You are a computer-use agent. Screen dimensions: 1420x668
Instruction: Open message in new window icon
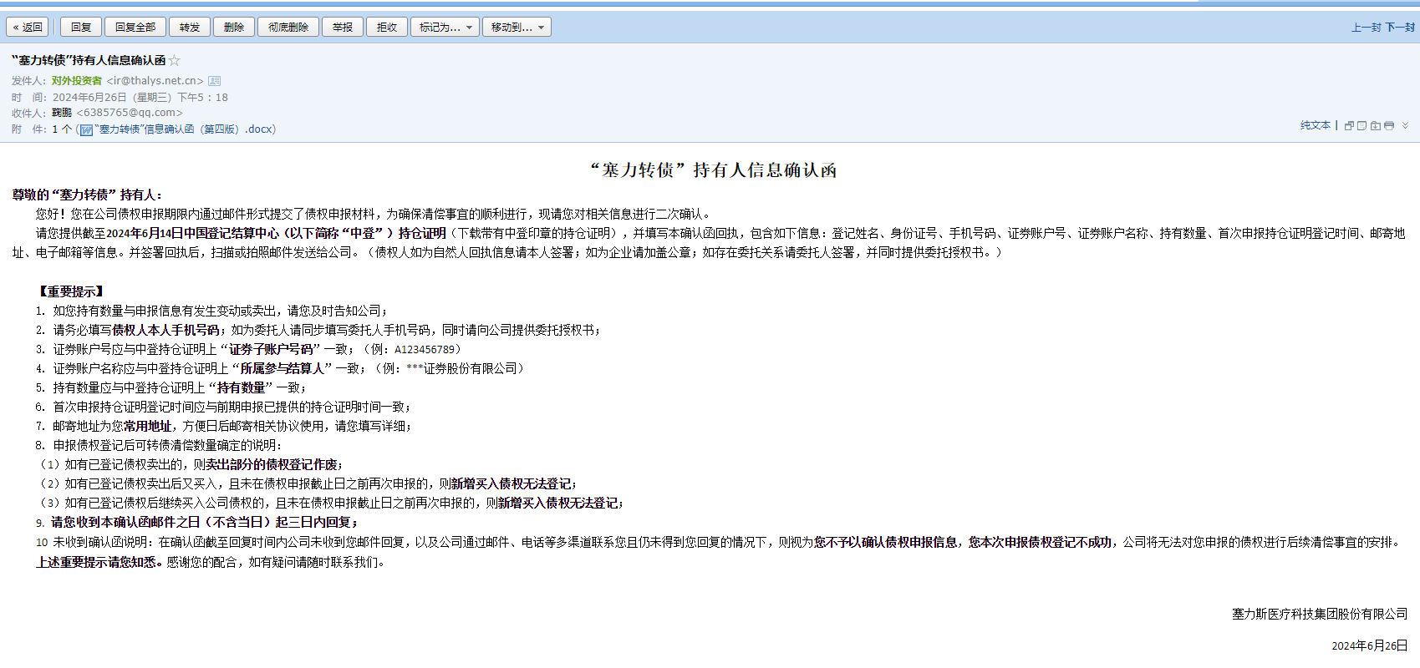pos(1349,125)
